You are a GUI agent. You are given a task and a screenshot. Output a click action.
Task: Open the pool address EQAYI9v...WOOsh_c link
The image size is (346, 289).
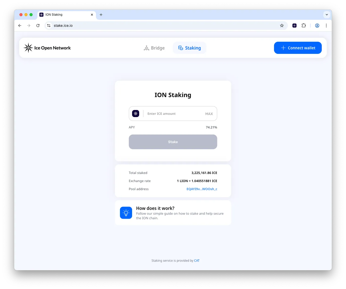pos(202,189)
